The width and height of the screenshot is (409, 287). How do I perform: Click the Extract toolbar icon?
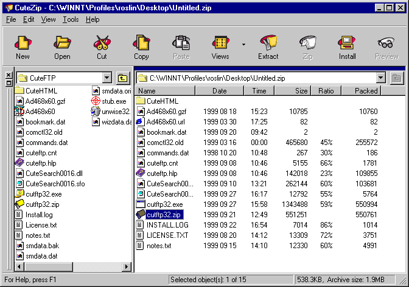click(x=268, y=43)
